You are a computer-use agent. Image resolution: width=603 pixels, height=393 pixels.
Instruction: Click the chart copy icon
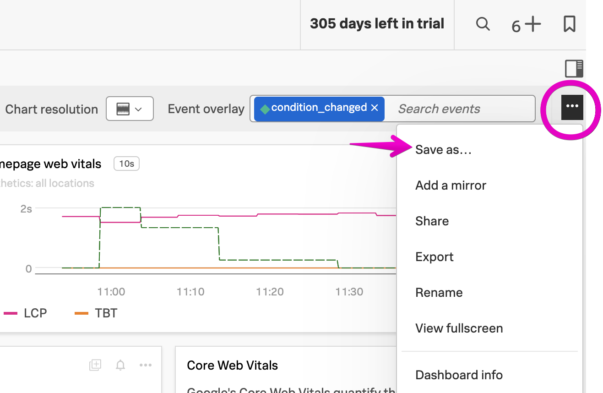pos(95,365)
